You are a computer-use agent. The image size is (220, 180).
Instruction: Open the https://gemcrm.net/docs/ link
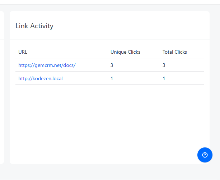tap(47, 65)
